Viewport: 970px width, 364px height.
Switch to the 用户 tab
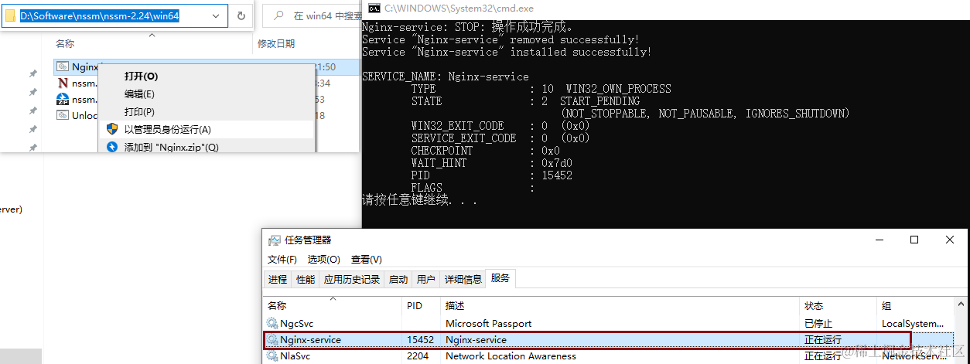pyautogui.click(x=425, y=280)
